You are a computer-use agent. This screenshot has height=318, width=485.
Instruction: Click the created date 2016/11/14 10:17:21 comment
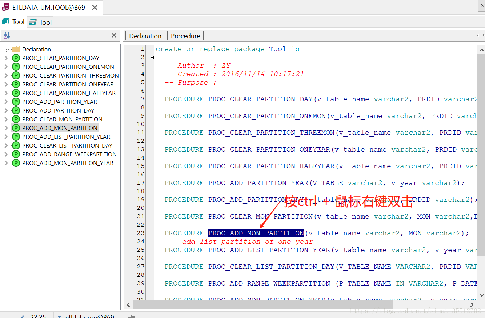click(x=262, y=74)
